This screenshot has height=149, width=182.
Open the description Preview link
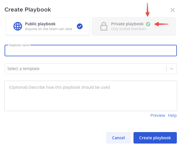click(158, 115)
